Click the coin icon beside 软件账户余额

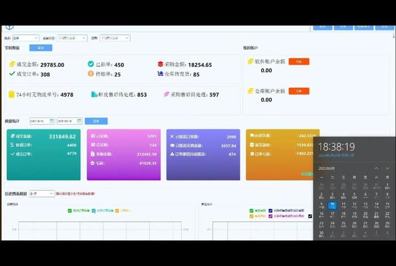[x=250, y=61]
